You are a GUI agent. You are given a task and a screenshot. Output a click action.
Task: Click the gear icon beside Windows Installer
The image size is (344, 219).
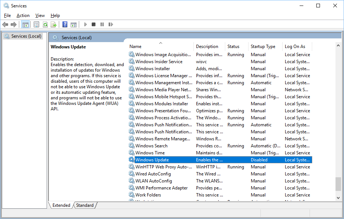131,69
